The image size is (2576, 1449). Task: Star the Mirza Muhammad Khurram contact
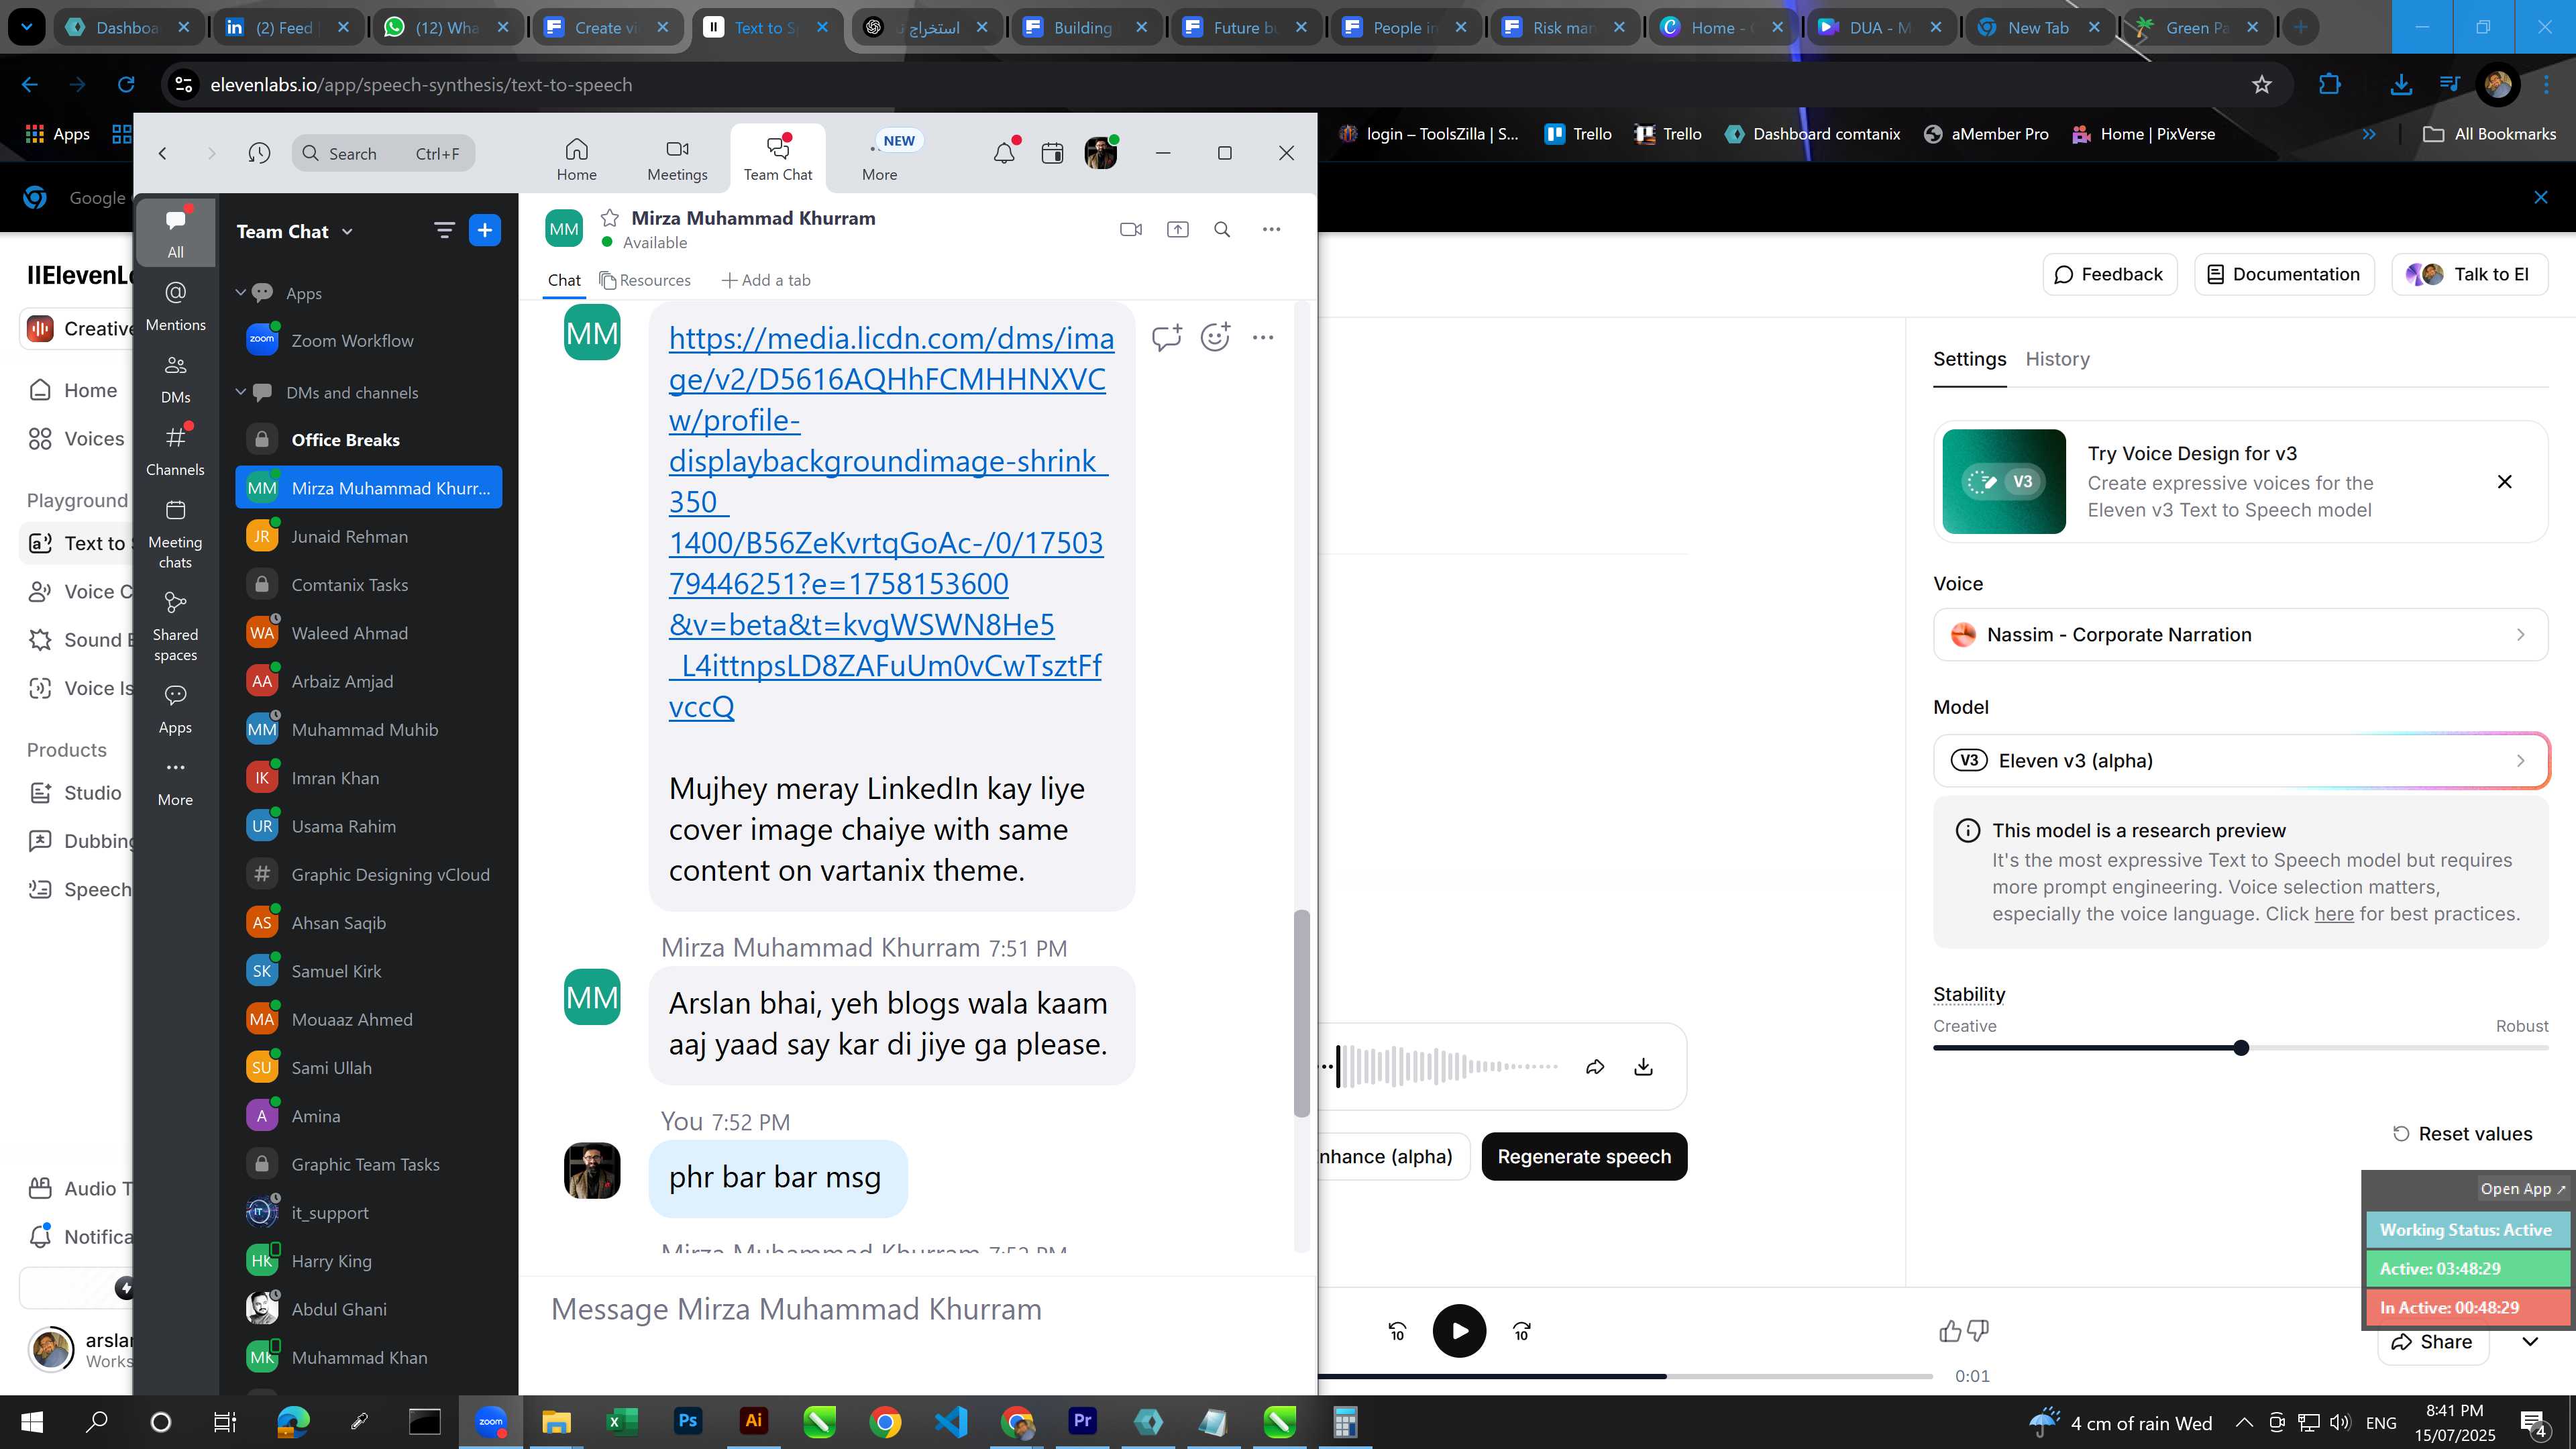click(609, 218)
